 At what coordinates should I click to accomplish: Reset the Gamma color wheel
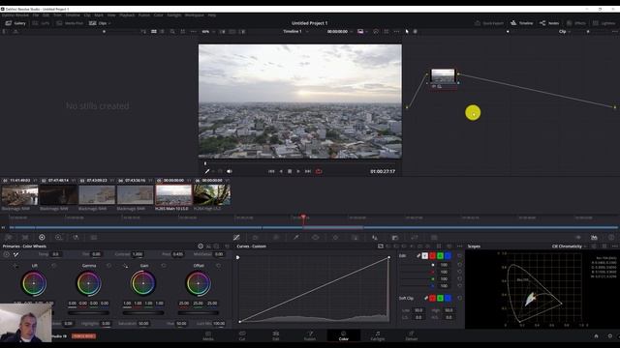108,266
